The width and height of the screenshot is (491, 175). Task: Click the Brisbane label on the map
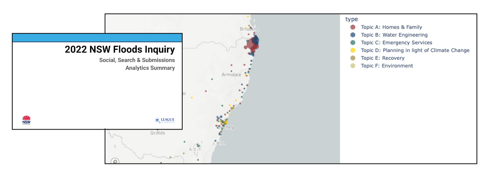(x=249, y=29)
